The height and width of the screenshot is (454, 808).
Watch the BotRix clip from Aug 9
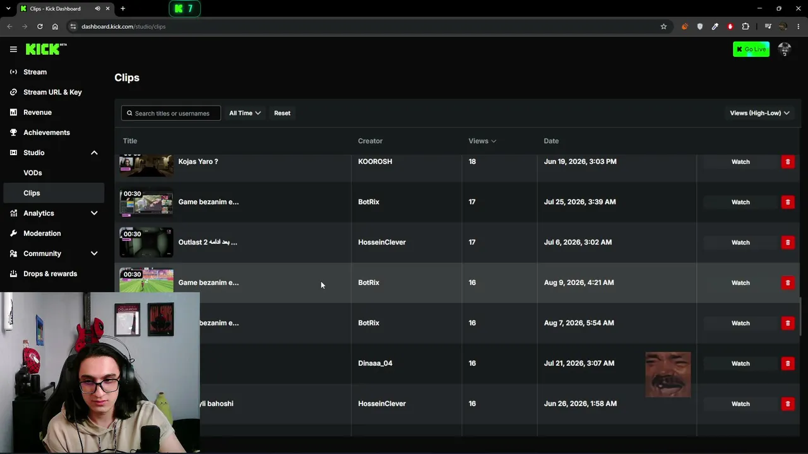point(740,283)
